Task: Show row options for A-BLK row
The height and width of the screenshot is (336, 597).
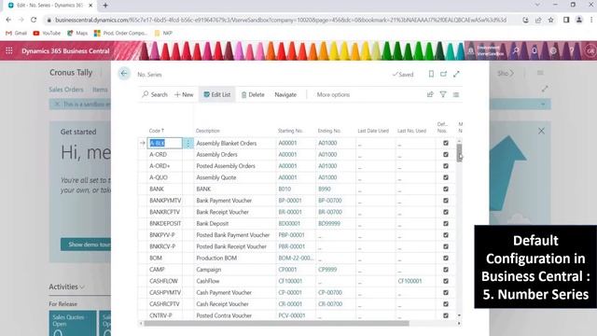Action: [x=187, y=143]
